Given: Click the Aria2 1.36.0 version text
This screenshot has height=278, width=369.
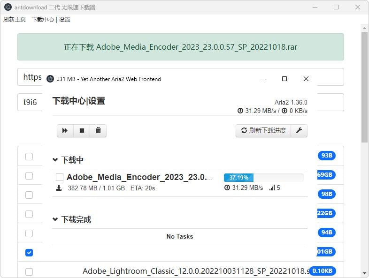Looking at the screenshot, I should click(x=291, y=103).
